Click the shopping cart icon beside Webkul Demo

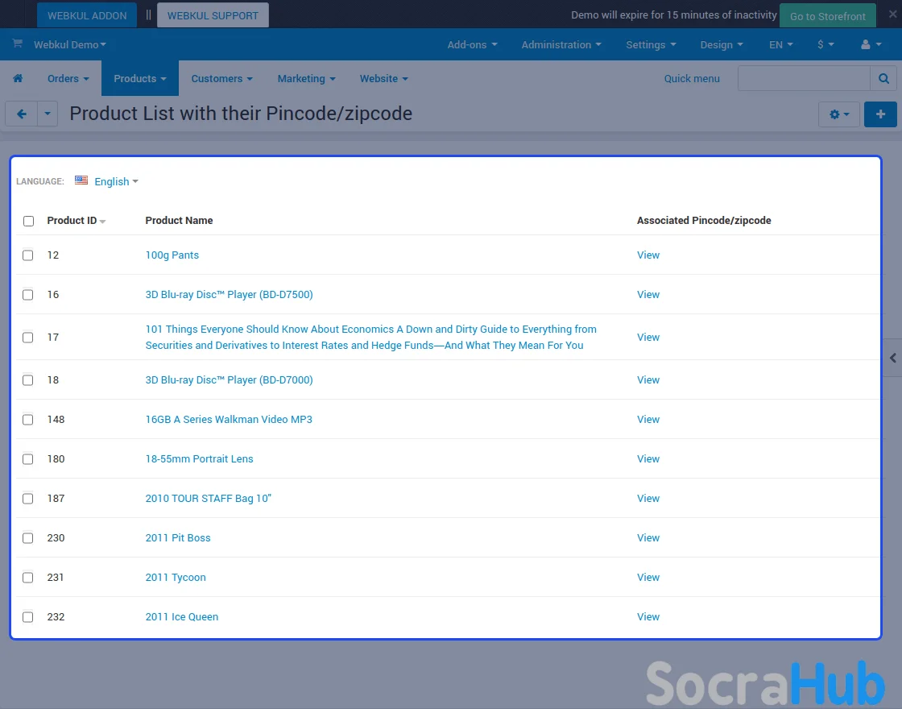tap(17, 44)
